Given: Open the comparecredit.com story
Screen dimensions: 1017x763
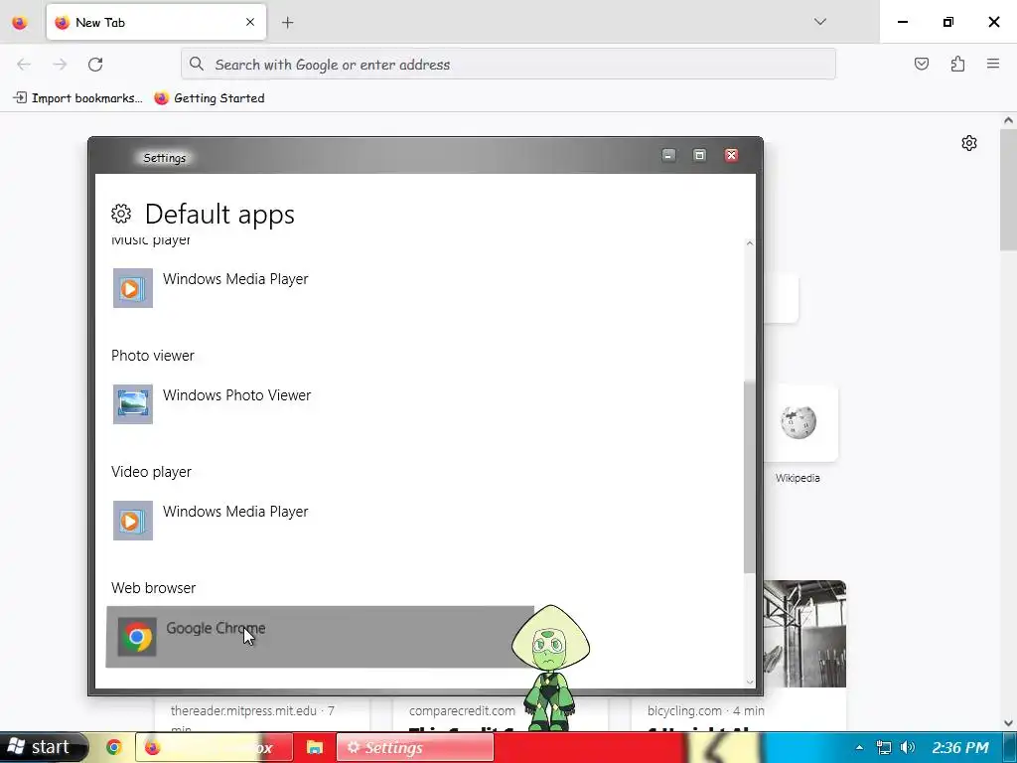Looking at the screenshot, I should point(462,713).
